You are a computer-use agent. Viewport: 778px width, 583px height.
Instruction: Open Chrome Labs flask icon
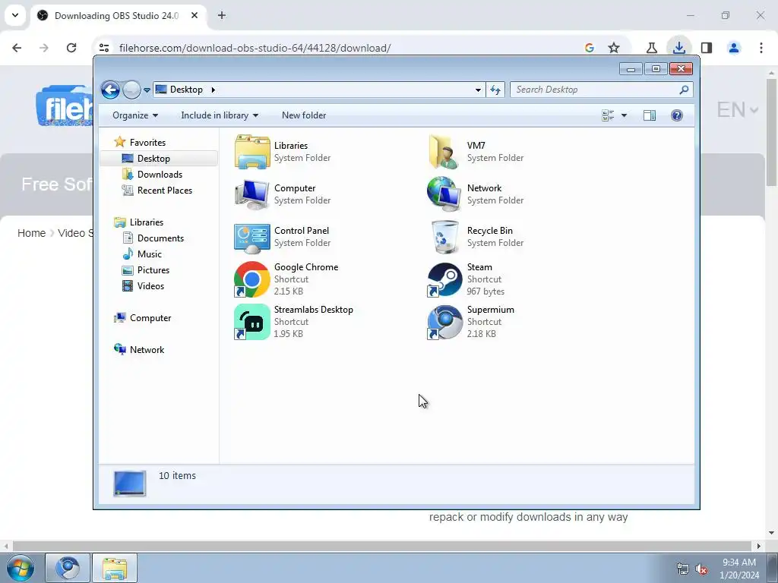coord(651,48)
